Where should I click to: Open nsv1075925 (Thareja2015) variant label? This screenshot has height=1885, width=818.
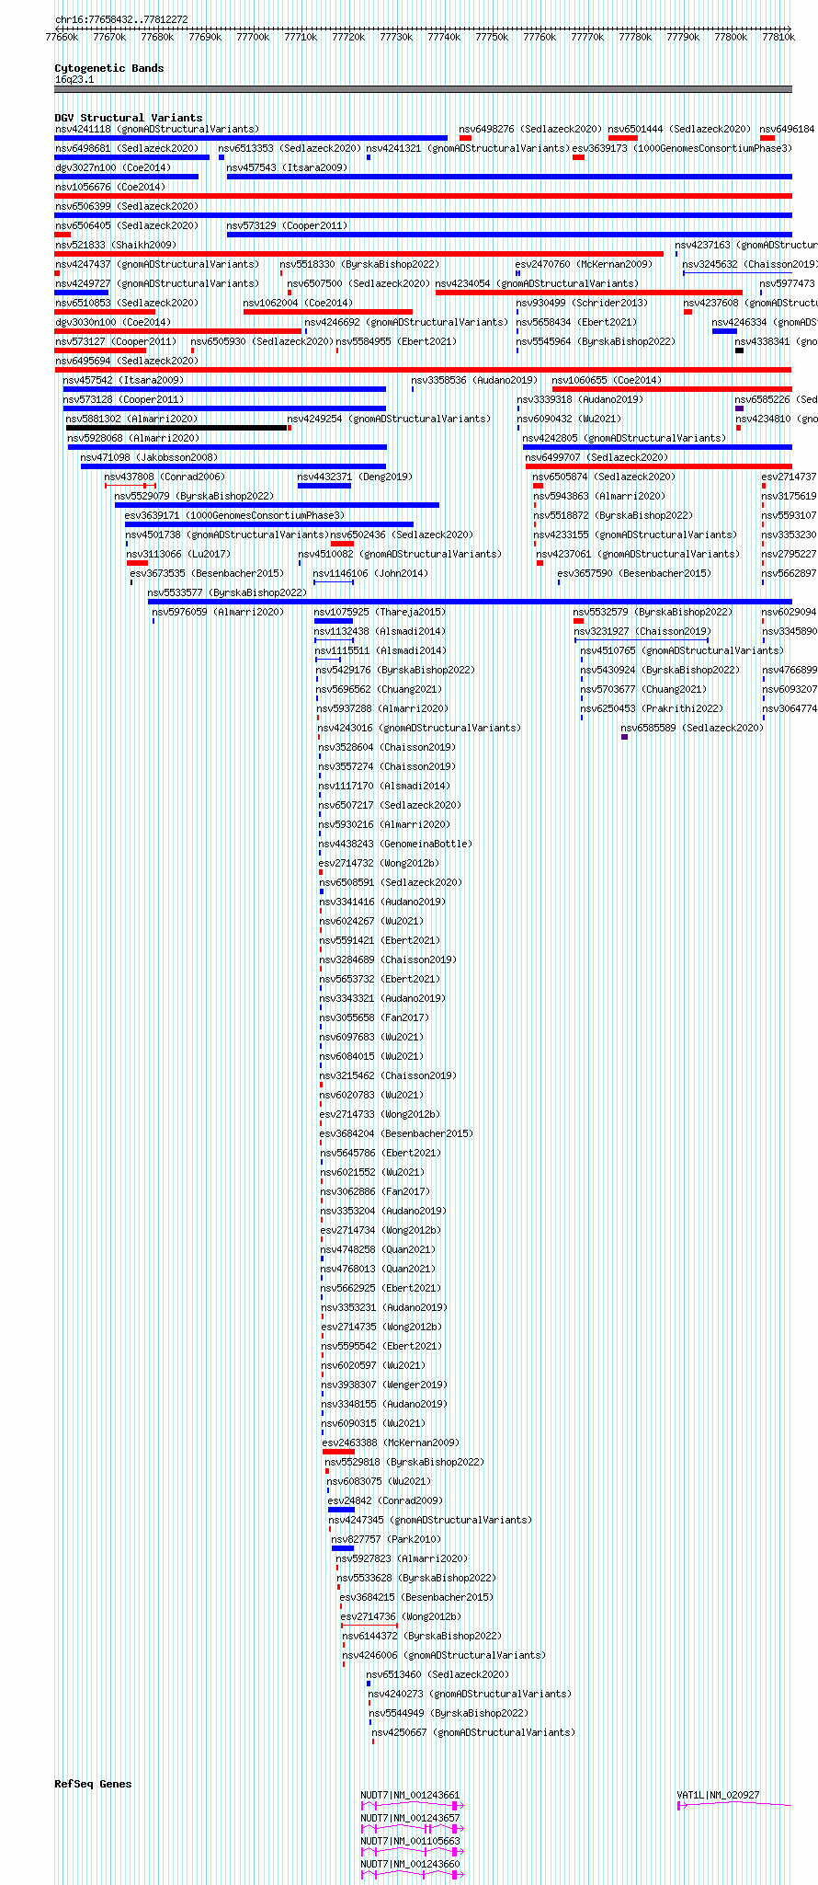coord(380,612)
